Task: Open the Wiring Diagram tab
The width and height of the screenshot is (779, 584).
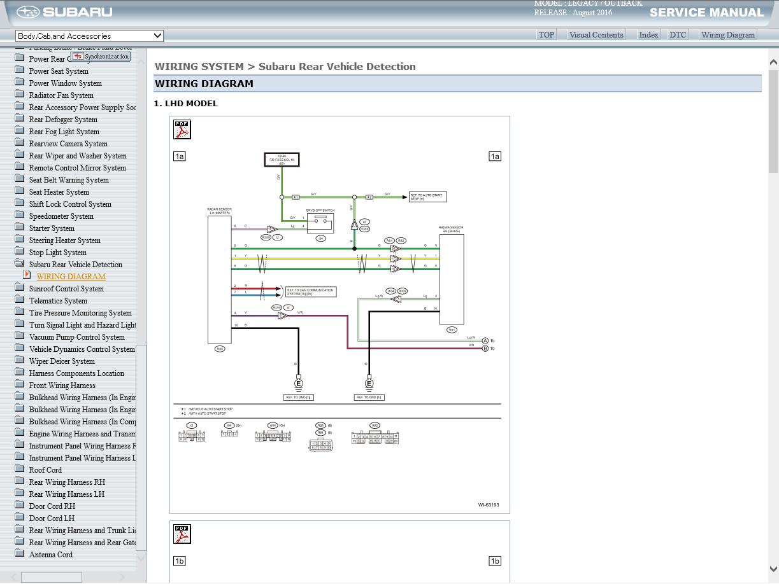Action: (728, 35)
